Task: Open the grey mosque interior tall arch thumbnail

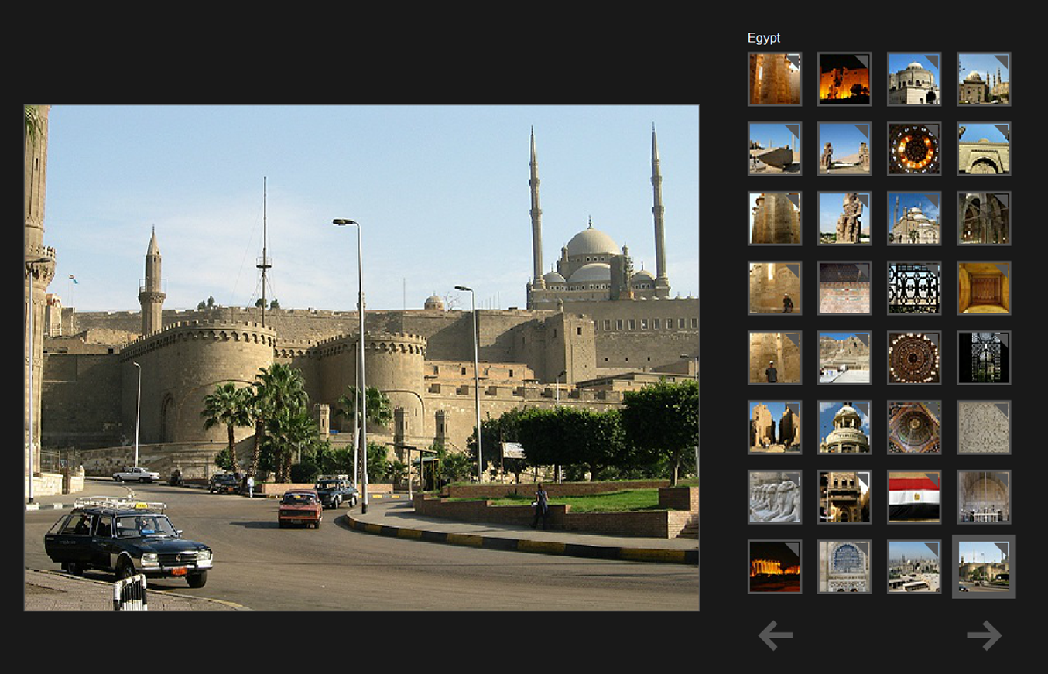Action: (x=984, y=497)
